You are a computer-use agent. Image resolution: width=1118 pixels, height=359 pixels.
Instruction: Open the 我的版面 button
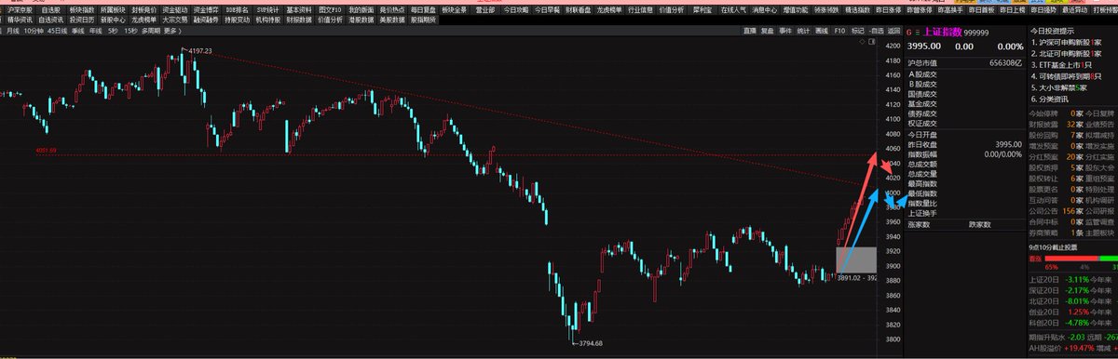[x=361, y=9]
